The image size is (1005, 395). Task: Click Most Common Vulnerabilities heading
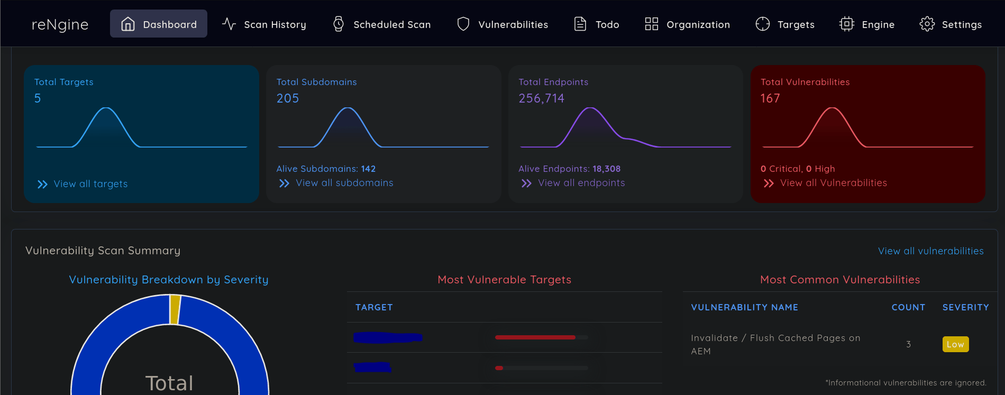tap(840, 280)
